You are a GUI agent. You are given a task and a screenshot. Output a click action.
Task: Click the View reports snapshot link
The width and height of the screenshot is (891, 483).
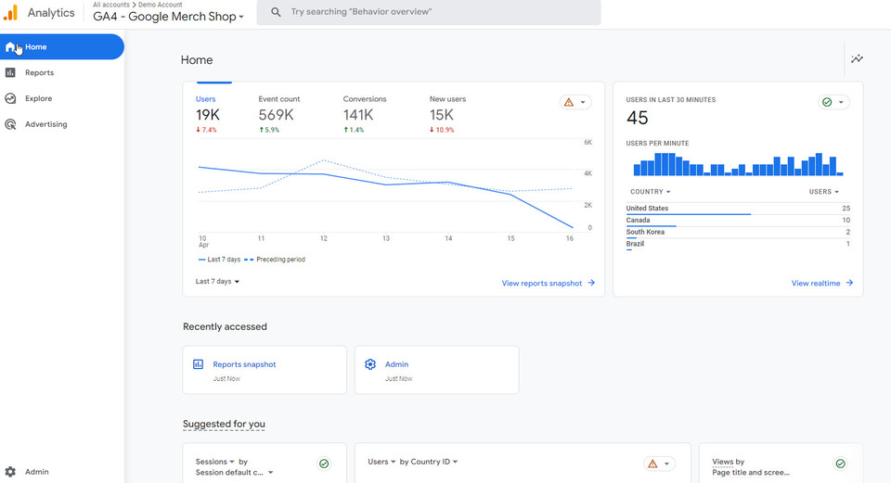pos(548,283)
